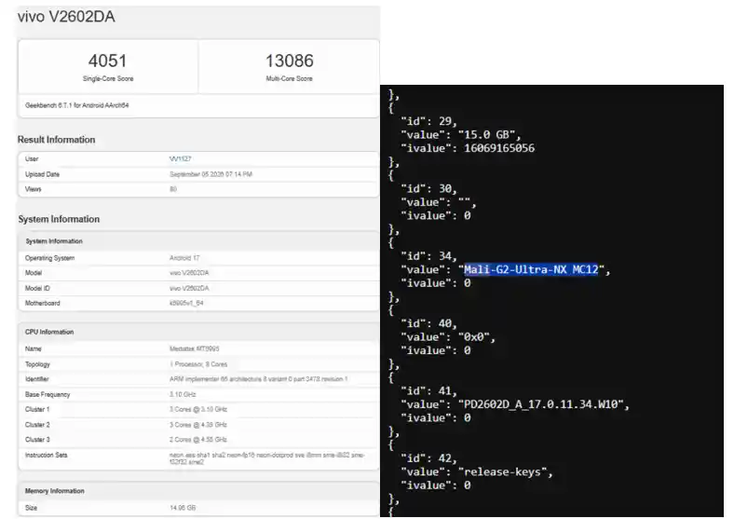Click the Base Frequency row label
Viewport: 734px width, 519px height.
click(x=48, y=394)
